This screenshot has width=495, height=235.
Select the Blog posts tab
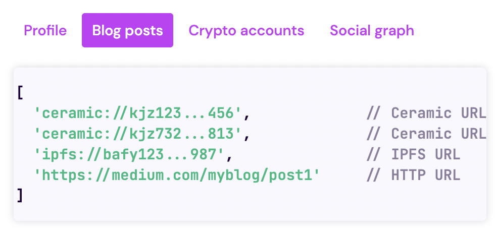pos(127,30)
